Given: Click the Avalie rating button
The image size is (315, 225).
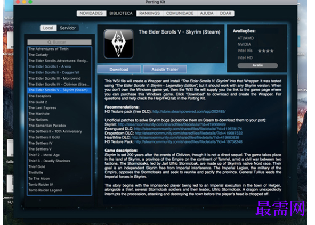Looking at the screenshot, I should [x=258, y=65].
